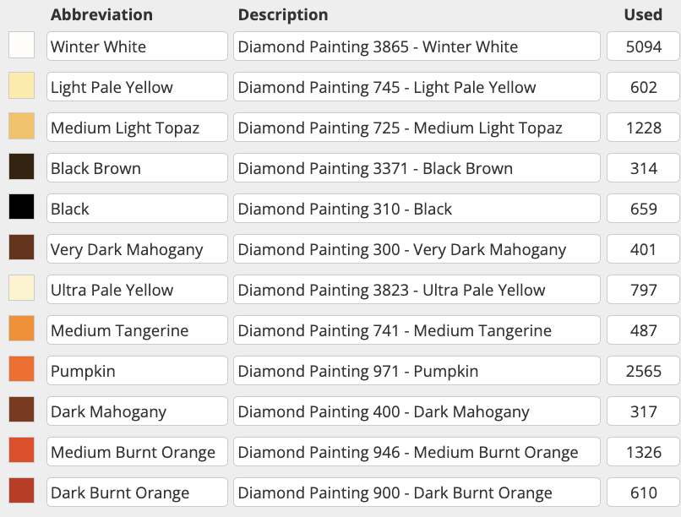Click the Abbreviation column header
The image size is (681, 517).
101,14
